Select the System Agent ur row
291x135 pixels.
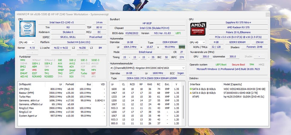point(62,116)
